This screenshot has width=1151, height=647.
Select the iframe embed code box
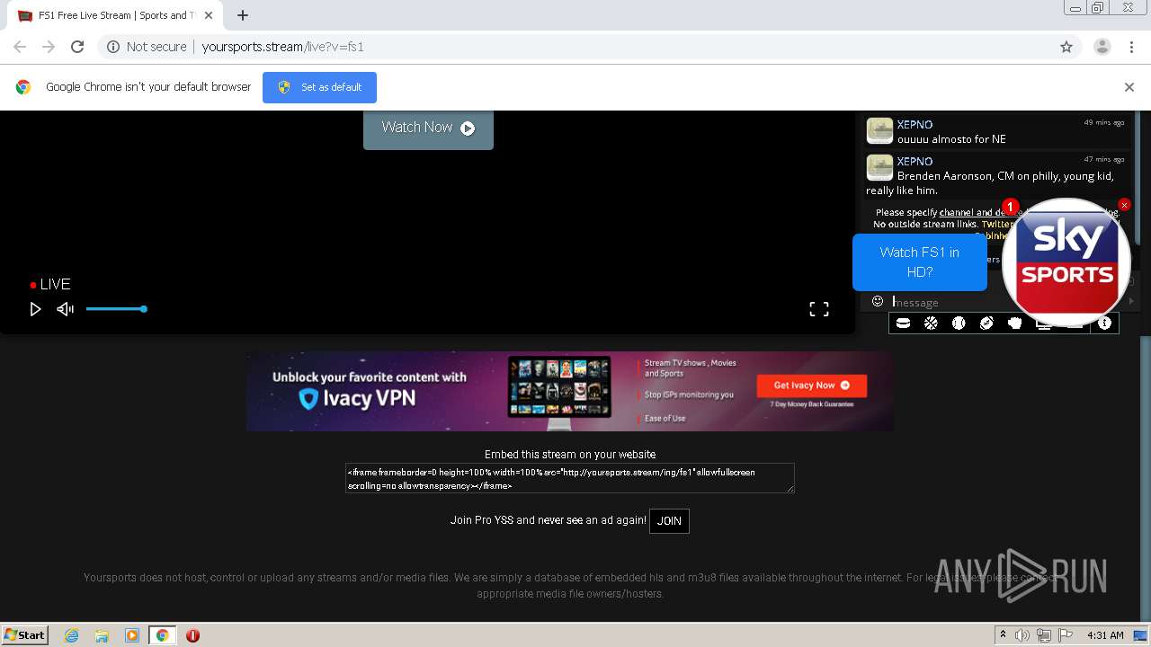[569, 478]
